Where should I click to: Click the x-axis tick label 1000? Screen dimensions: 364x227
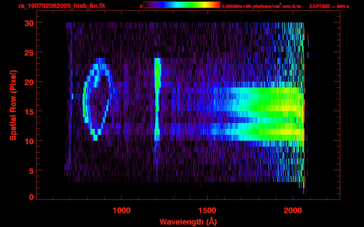[x=122, y=210]
